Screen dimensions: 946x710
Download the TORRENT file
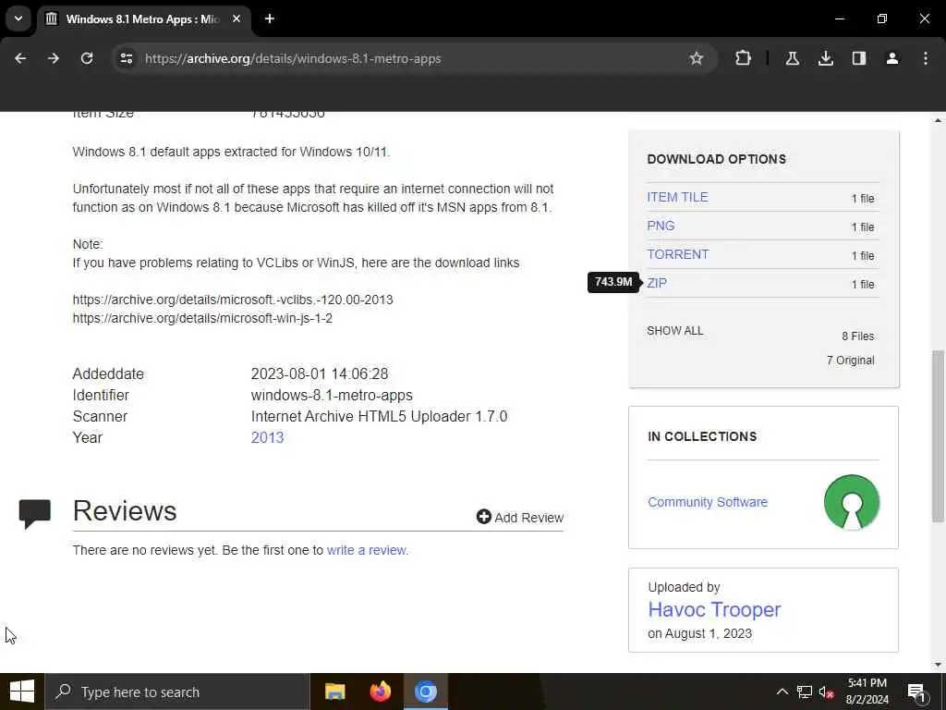click(x=677, y=254)
